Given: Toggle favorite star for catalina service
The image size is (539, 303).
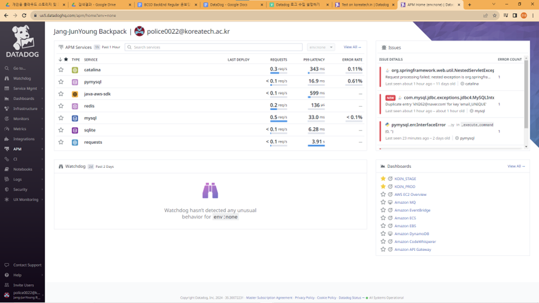Looking at the screenshot, I should pos(61,70).
